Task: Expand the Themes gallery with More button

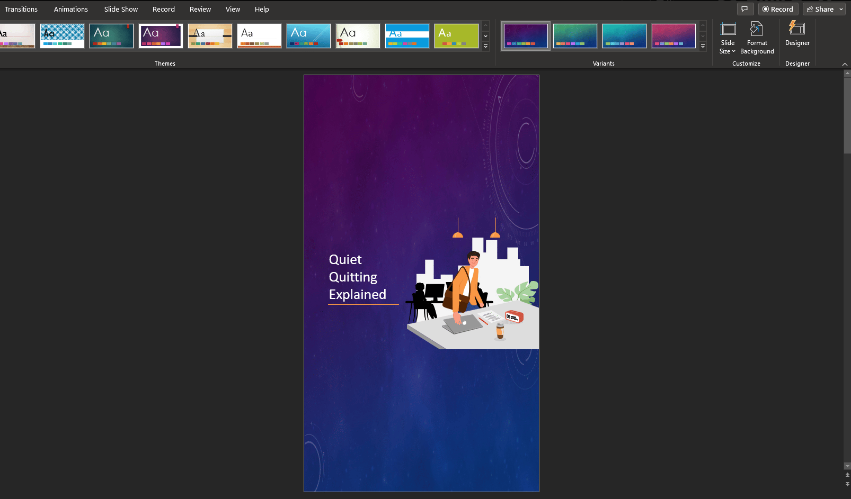Action: 485,47
